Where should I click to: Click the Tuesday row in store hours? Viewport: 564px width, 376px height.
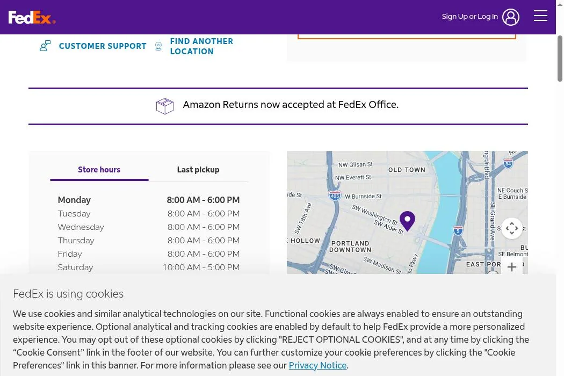click(149, 214)
